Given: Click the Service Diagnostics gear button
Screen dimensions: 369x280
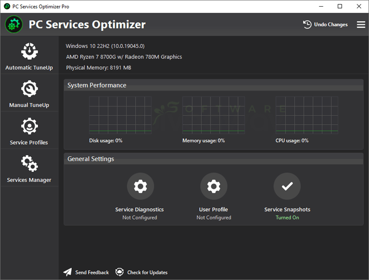Looking at the screenshot, I should (x=140, y=187).
